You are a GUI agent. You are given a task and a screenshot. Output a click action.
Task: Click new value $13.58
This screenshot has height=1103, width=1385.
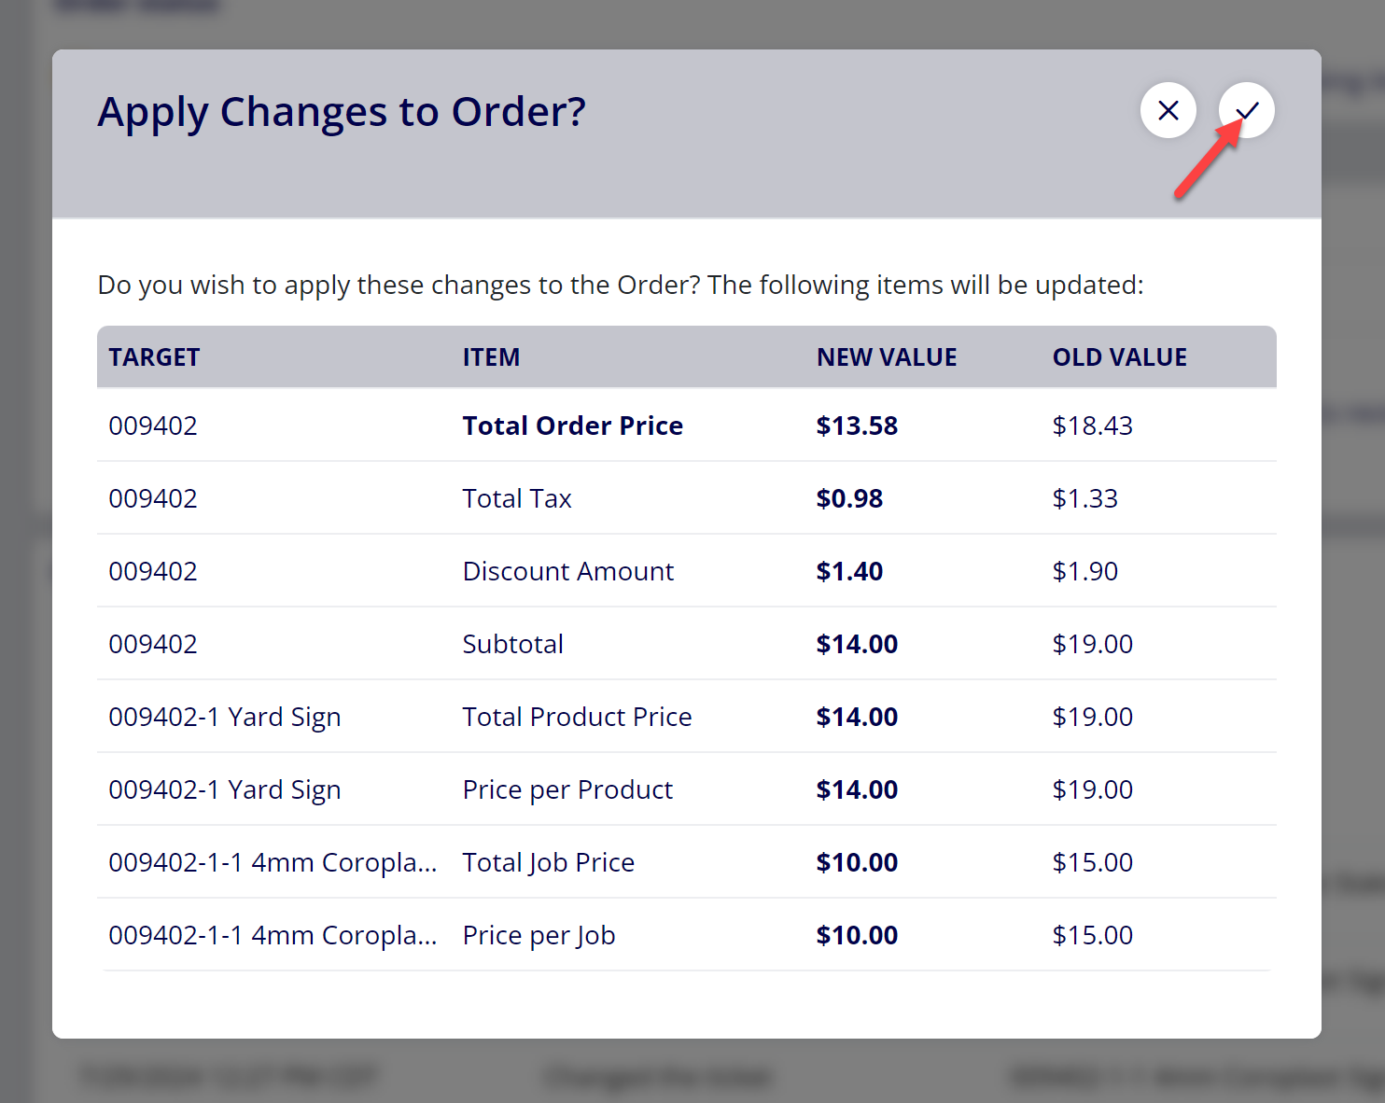857,426
